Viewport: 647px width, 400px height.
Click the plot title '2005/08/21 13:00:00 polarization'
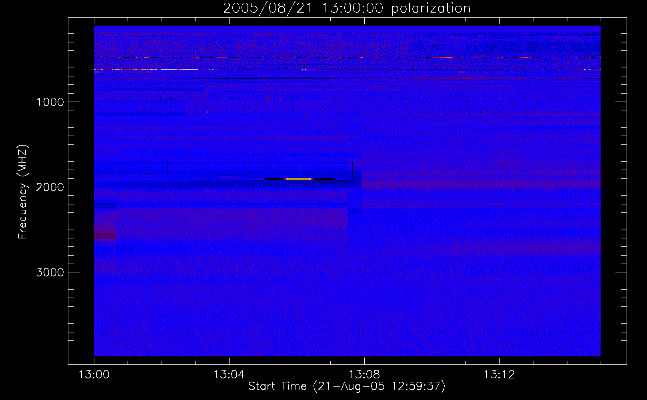pos(347,8)
